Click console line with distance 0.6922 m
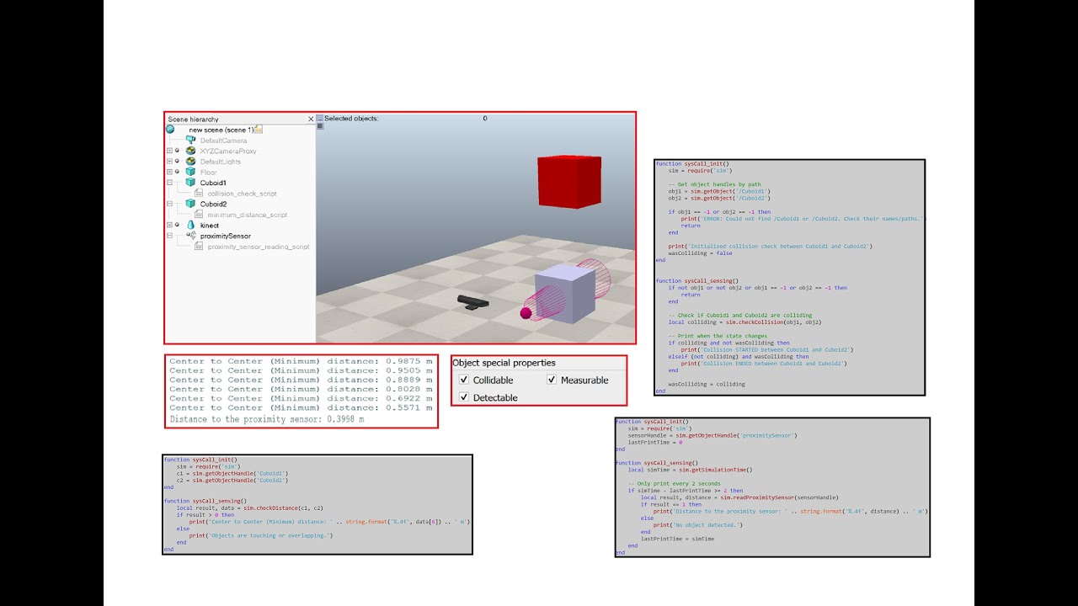This screenshot has height=606, width=1078. [301, 398]
